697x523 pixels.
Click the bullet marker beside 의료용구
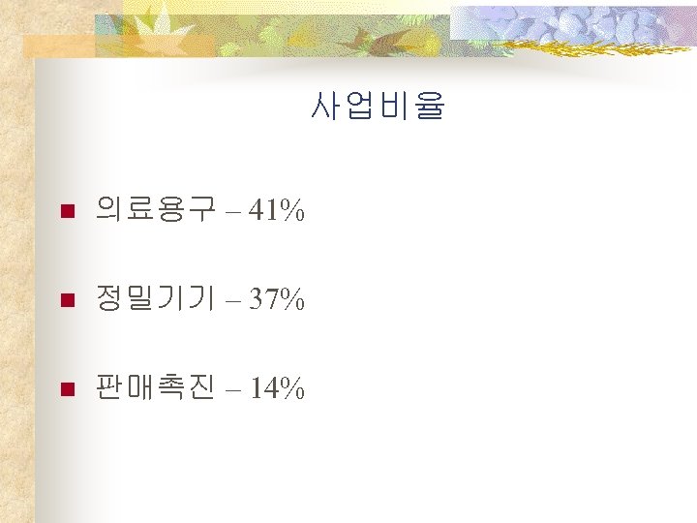tap(66, 211)
